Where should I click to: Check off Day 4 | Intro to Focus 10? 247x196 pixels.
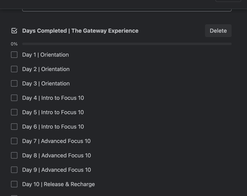tap(14, 98)
